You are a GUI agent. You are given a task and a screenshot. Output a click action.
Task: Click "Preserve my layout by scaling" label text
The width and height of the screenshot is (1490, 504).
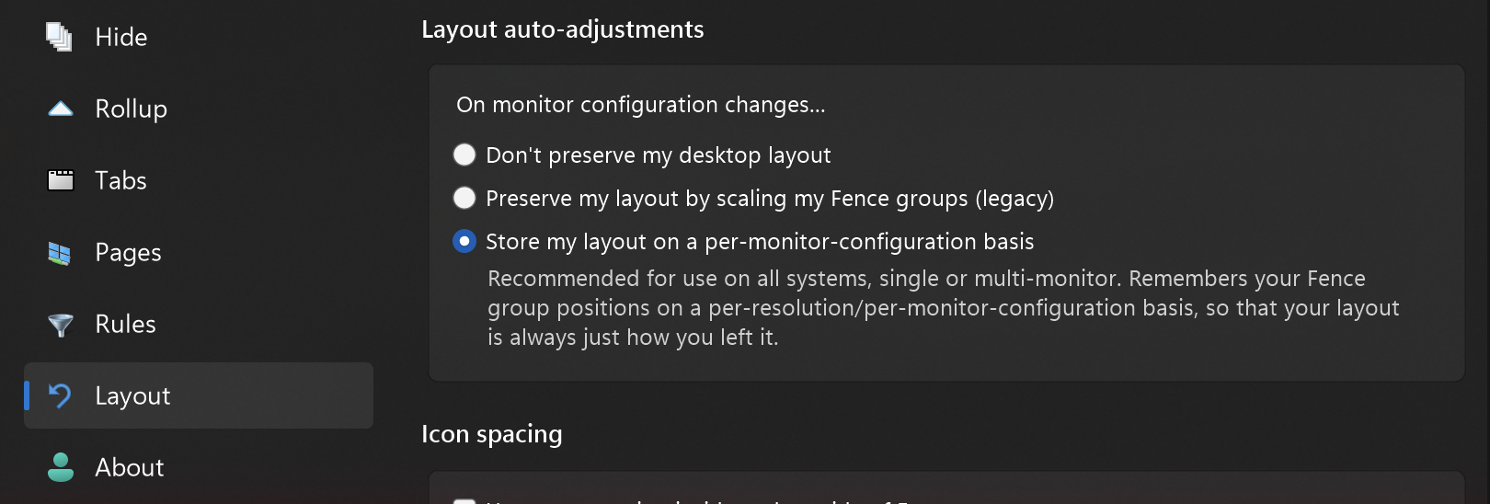point(770,198)
